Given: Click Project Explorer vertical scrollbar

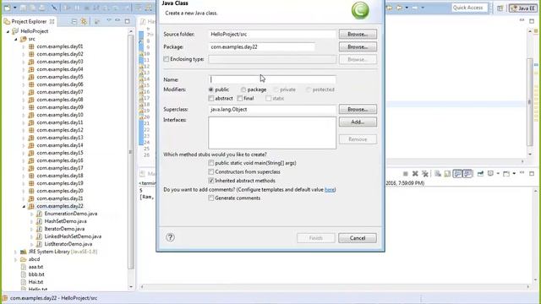Looking at the screenshot, I should [x=131, y=152].
